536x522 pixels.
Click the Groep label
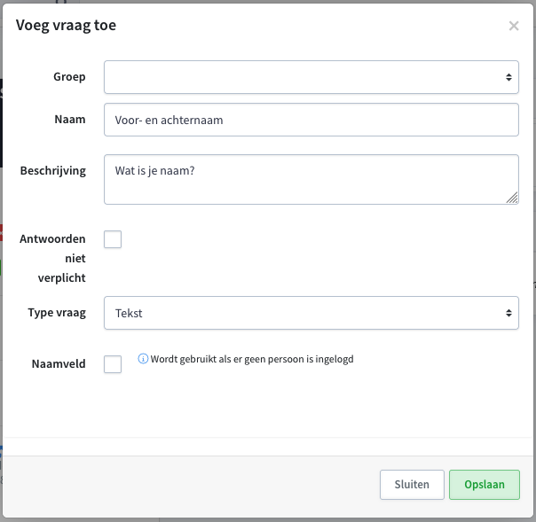[x=69, y=77]
